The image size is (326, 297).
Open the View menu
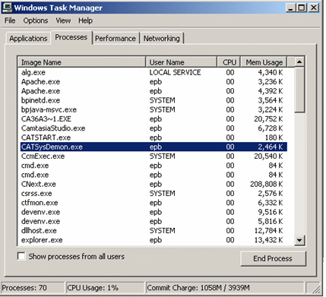(x=63, y=21)
